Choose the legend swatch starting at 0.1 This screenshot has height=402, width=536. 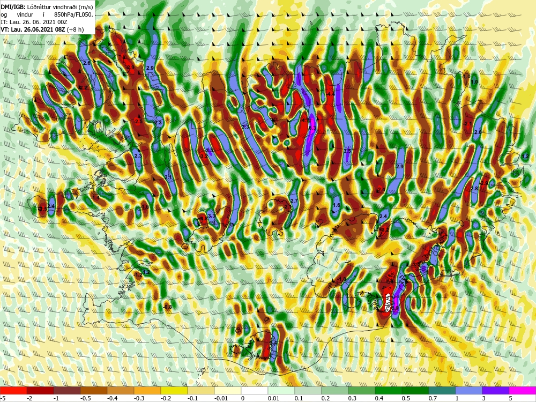pyautogui.click(x=308, y=390)
